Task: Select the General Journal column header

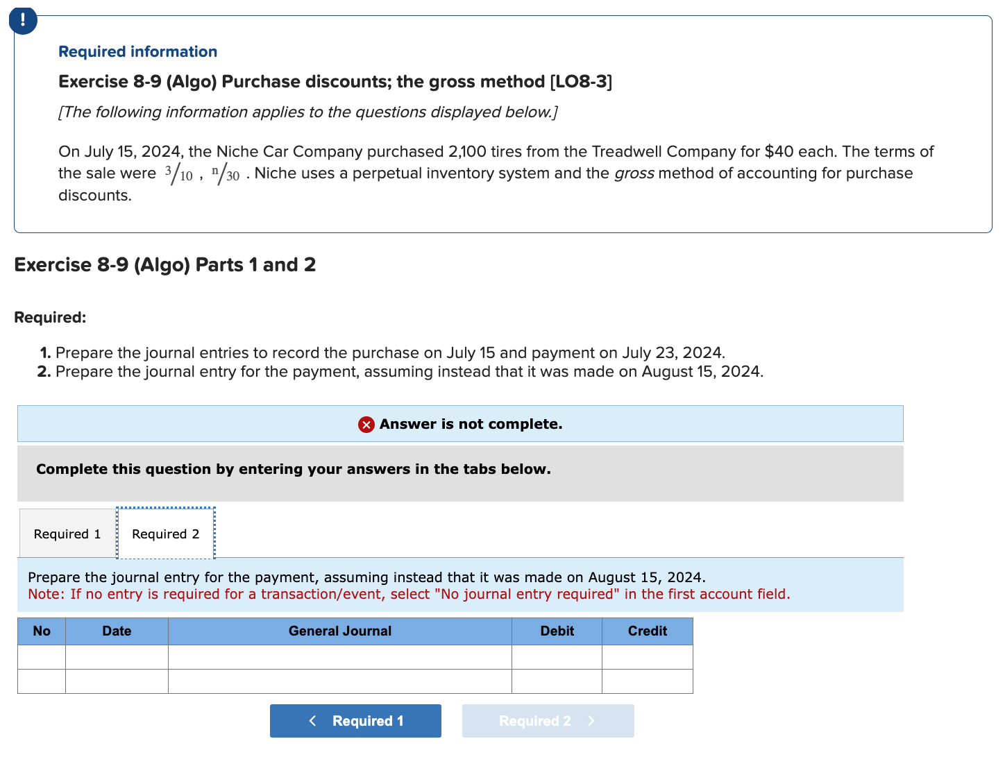Action: pyautogui.click(x=339, y=631)
